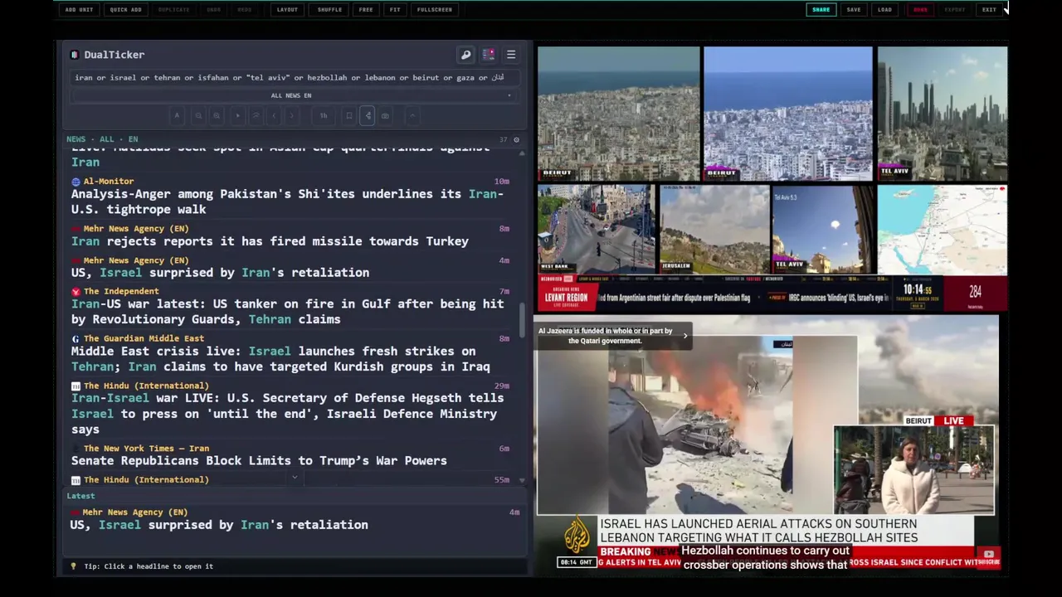Click the red DONE button
The height and width of the screenshot is (597, 1062).
coord(920,10)
